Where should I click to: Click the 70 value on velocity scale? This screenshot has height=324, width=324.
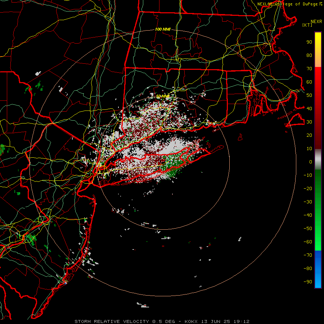pyautogui.click(x=309, y=69)
